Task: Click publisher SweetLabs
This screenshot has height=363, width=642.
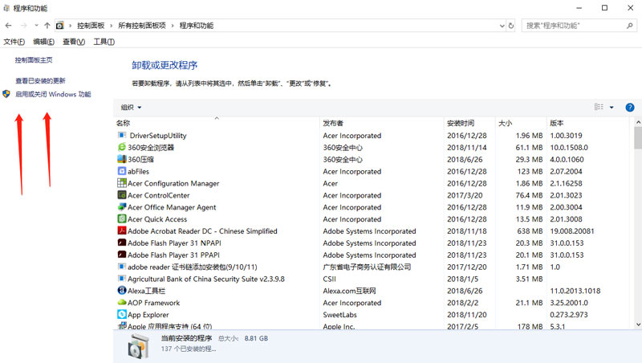Action: (x=339, y=315)
